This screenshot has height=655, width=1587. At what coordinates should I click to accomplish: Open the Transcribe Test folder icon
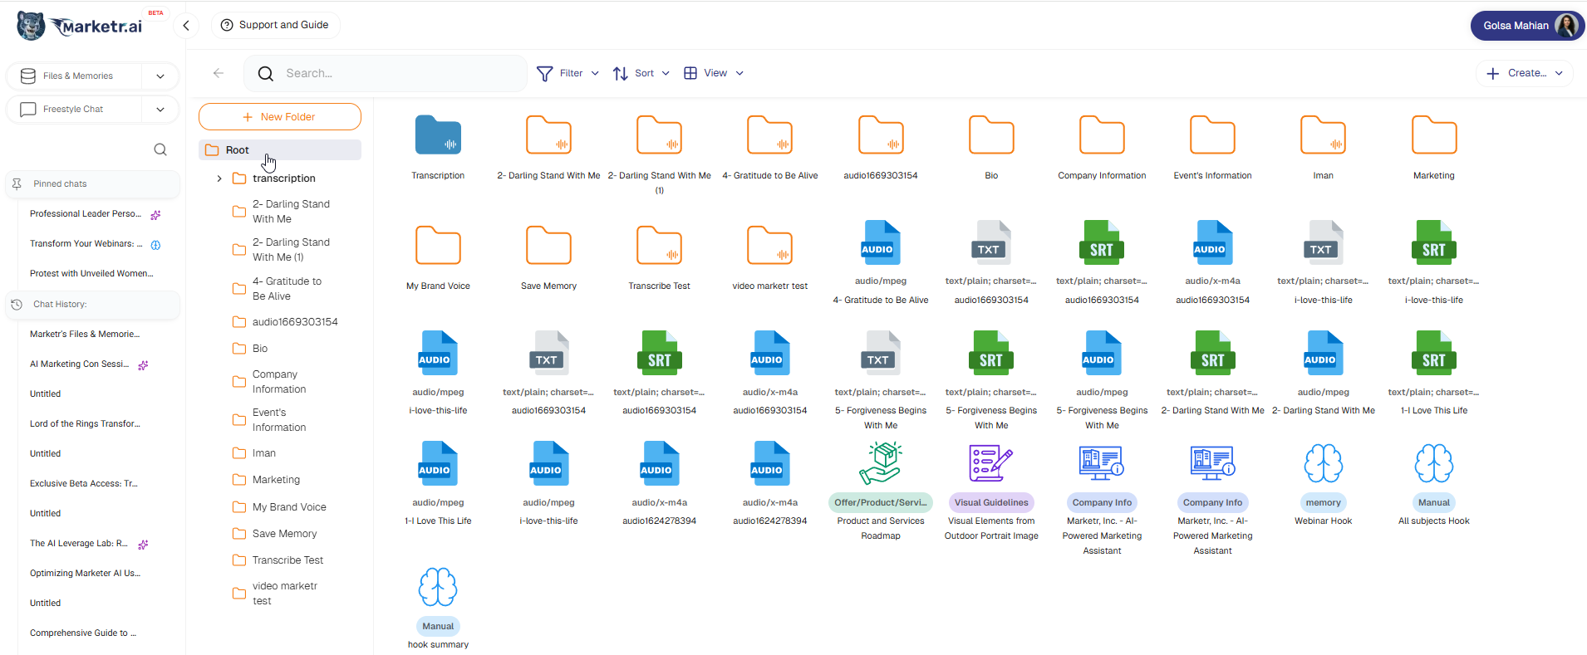(x=659, y=246)
